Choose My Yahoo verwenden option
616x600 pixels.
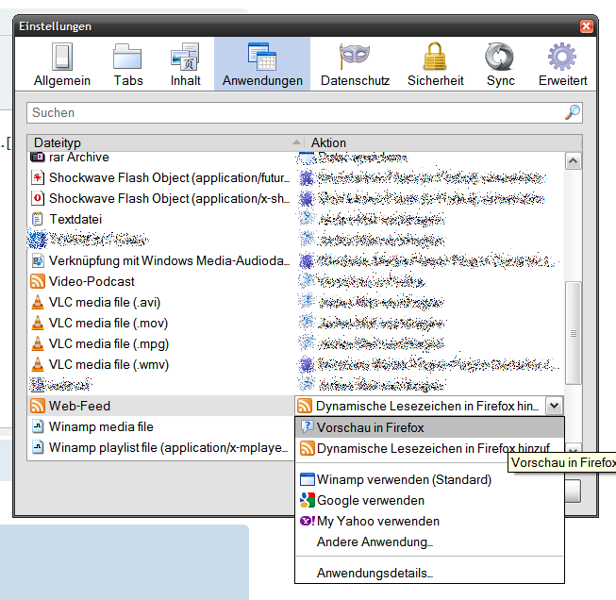pyautogui.click(x=429, y=521)
